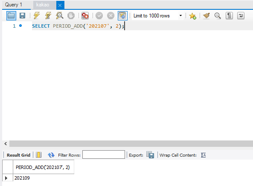This screenshot has width=253, height=186.
Task: Run the Explain plan magnifier icon
Action: coord(60,16)
